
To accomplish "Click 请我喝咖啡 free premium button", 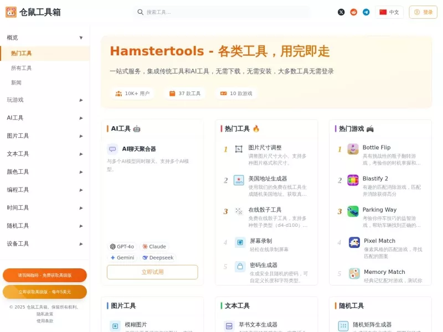I will point(45,275).
